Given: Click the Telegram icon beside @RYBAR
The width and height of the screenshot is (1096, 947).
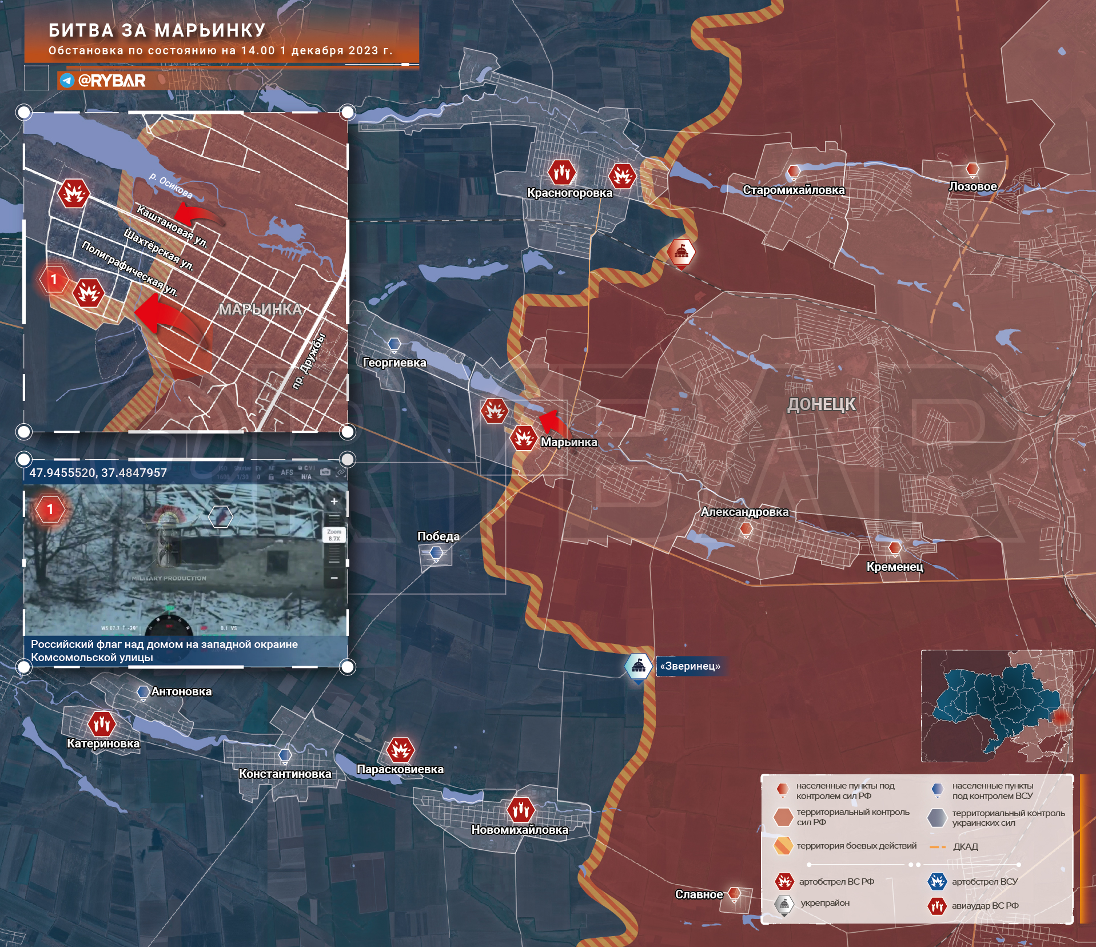Looking at the screenshot, I should 67,81.
